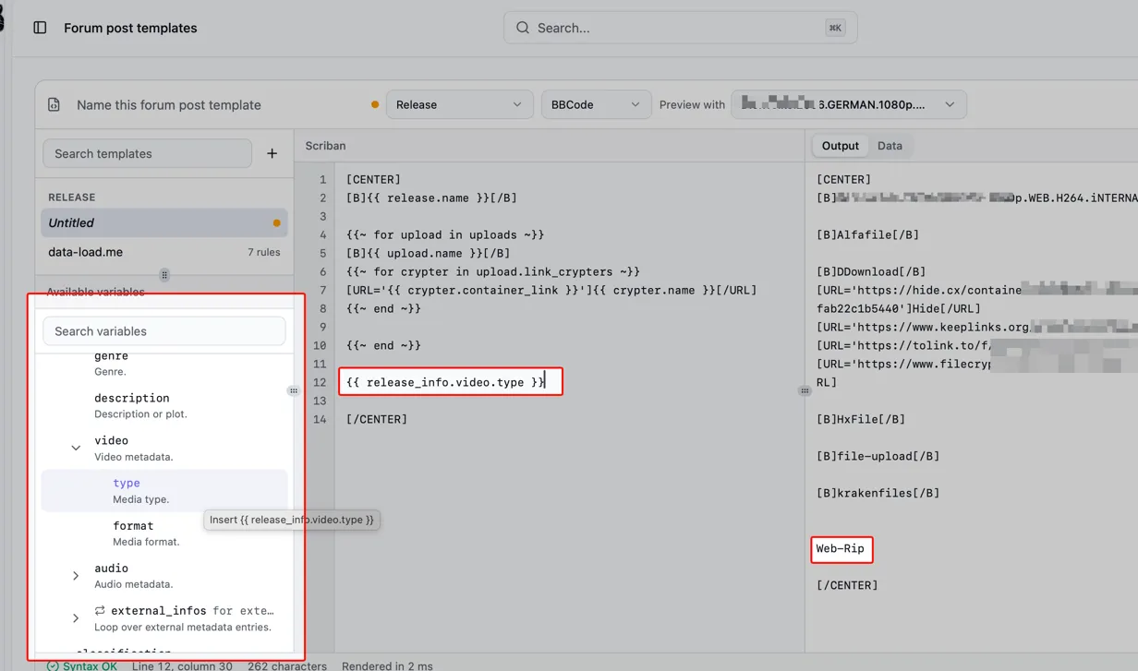Click the 'Line 12, column 30' status

pos(182,665)
